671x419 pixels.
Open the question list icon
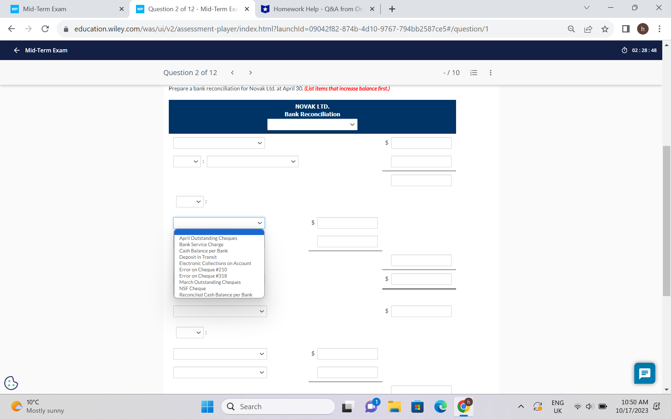(x=474, y=72)
